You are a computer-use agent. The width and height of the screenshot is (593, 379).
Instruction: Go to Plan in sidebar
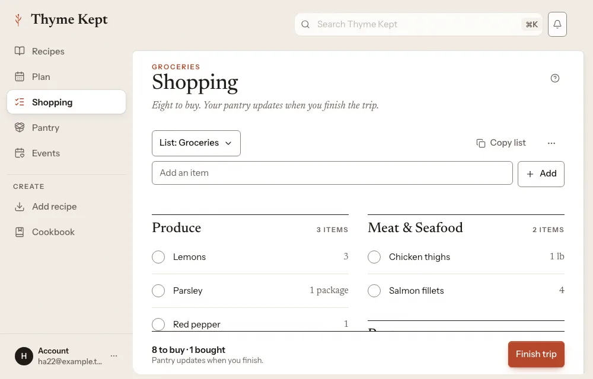pyautogui.click(x=66, y=76)
